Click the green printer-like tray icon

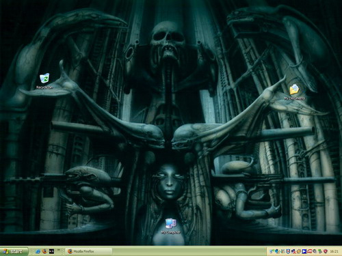tap(320, 251)
